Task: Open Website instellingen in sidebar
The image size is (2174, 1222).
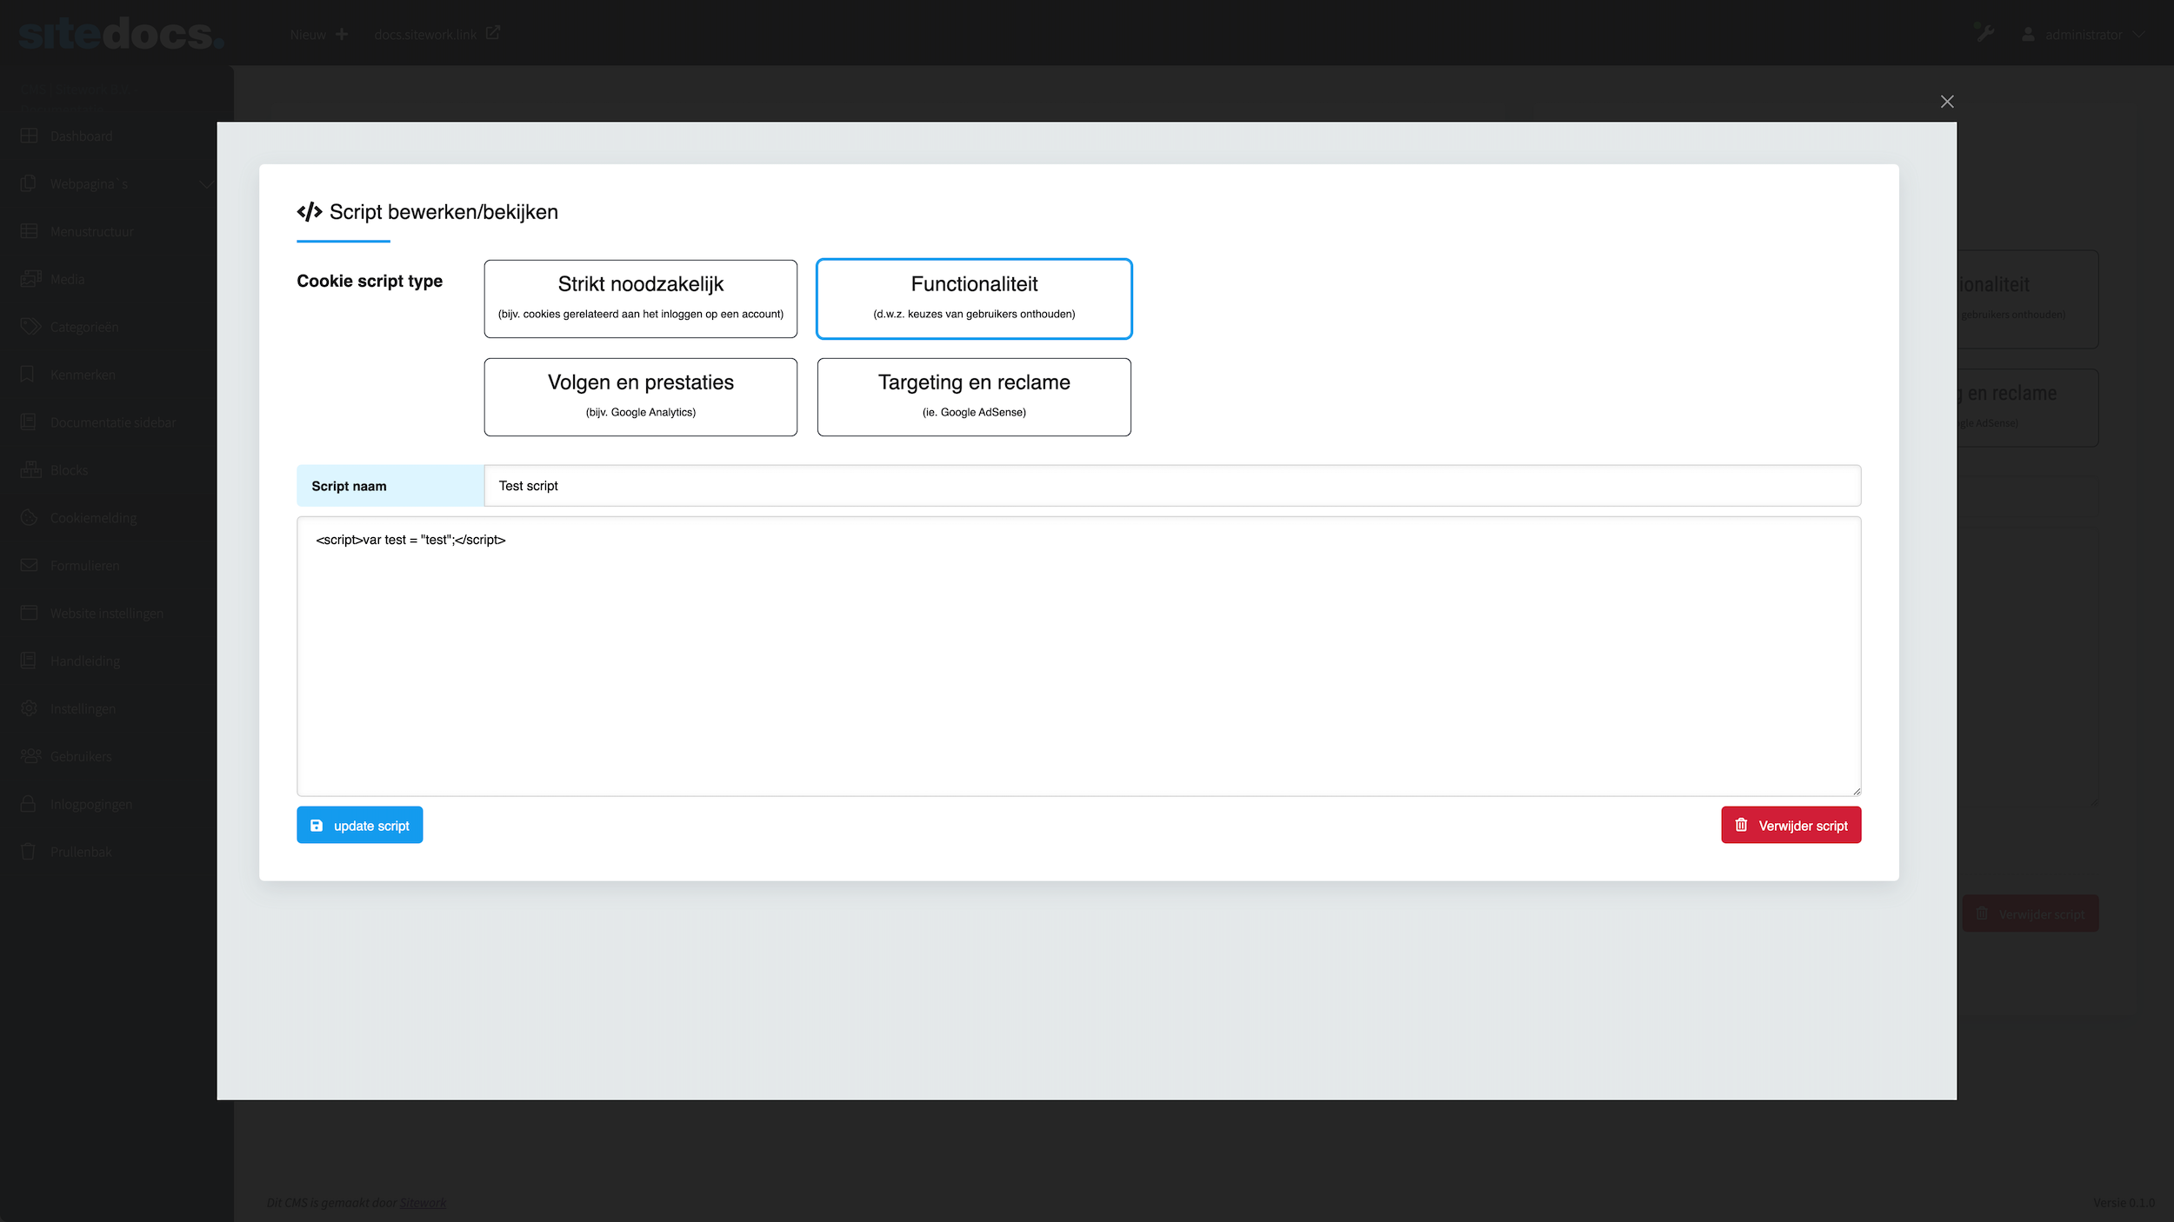Action: pos(106,613)
